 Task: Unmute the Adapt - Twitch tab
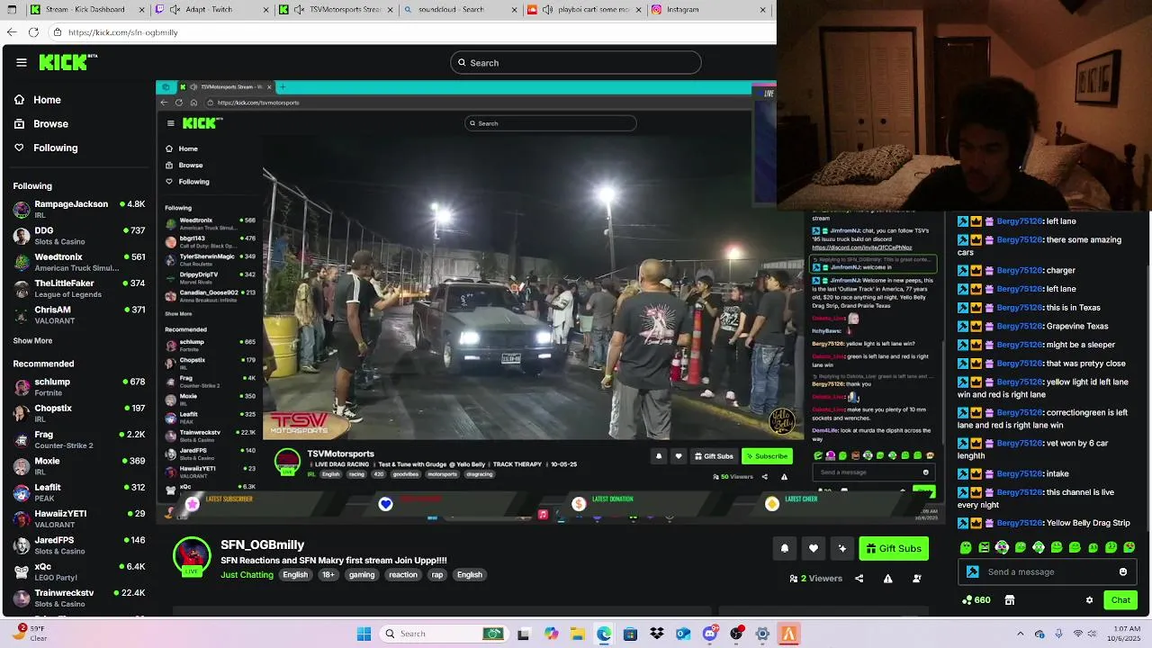[x=173, y=10]
